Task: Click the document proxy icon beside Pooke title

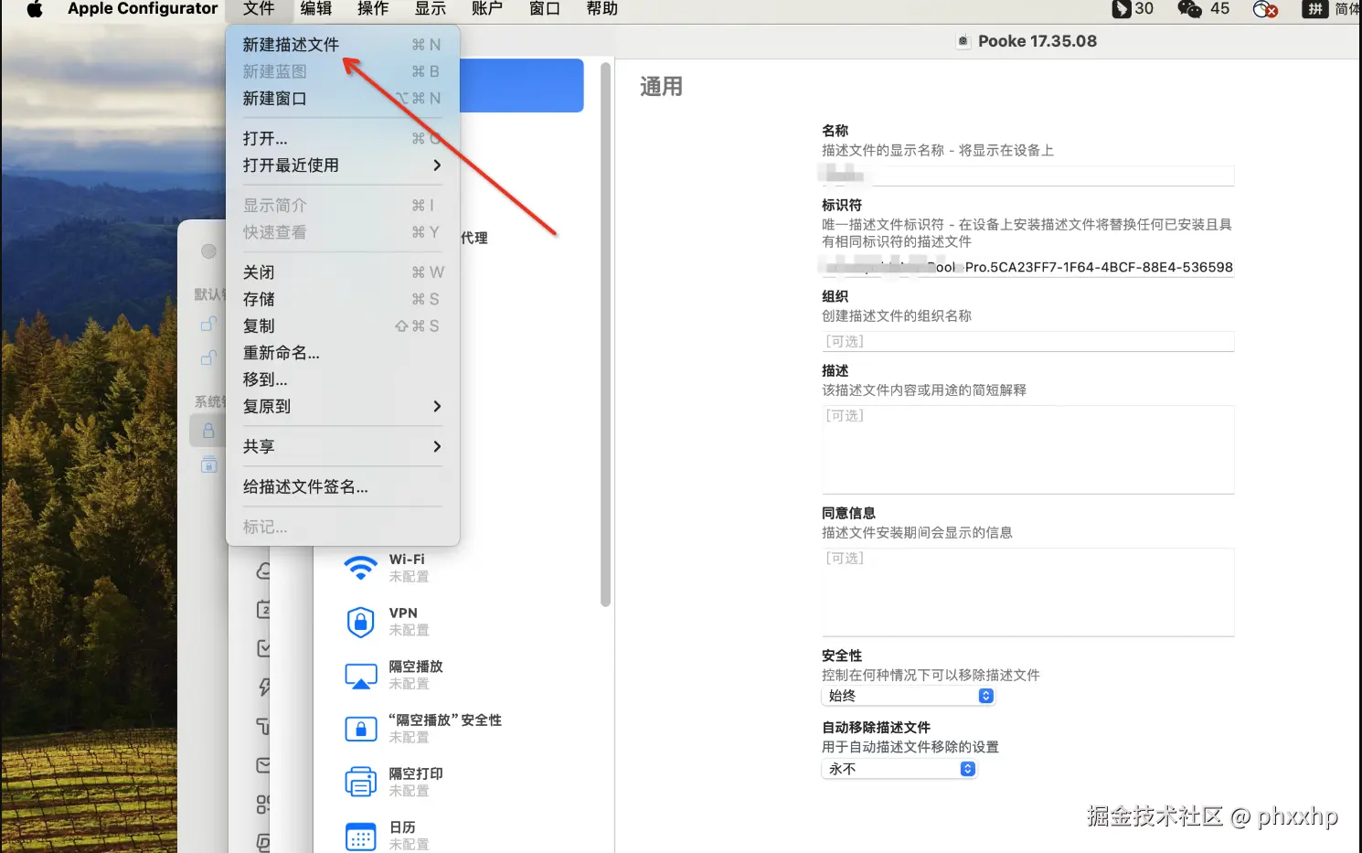Action: point(963,41)
